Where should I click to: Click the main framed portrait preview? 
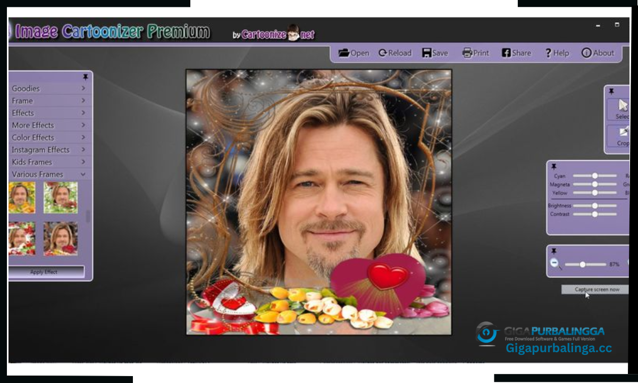click(318, 202)
